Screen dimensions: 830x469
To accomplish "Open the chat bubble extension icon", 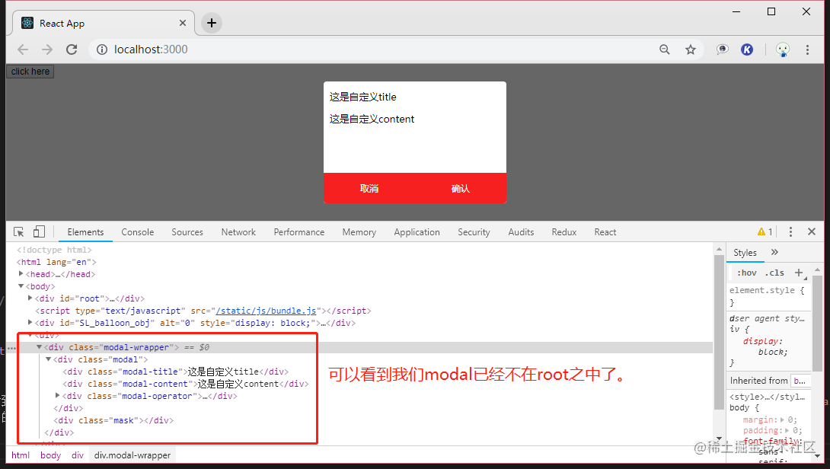I will 722,49.
